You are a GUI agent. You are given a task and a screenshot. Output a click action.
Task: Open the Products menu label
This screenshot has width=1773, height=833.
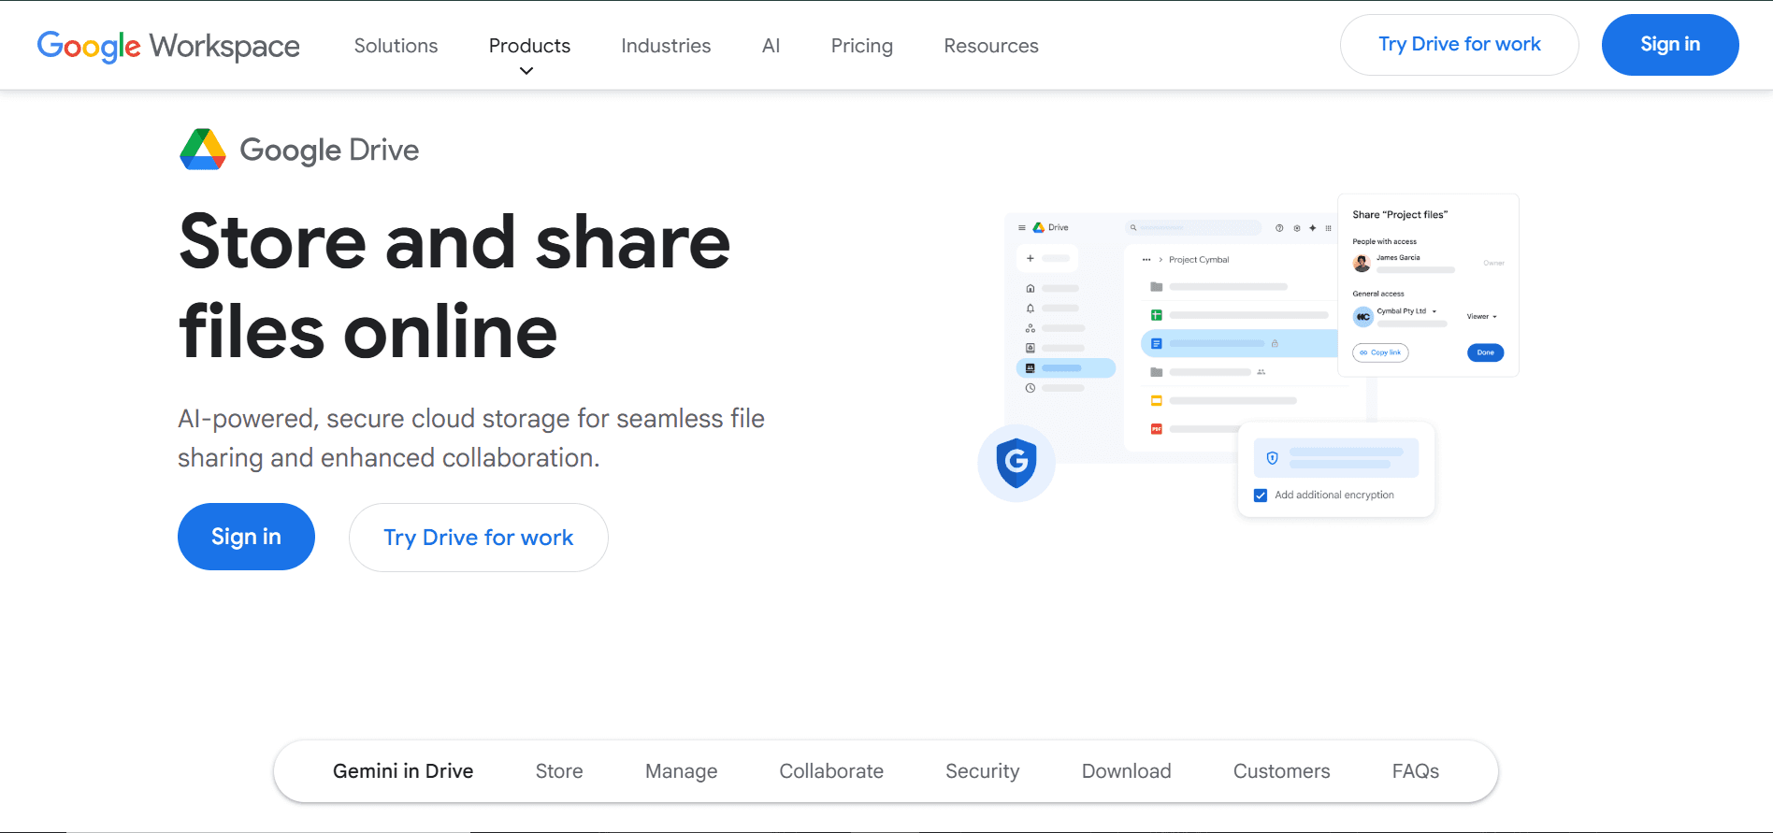(x=529, y=46)
